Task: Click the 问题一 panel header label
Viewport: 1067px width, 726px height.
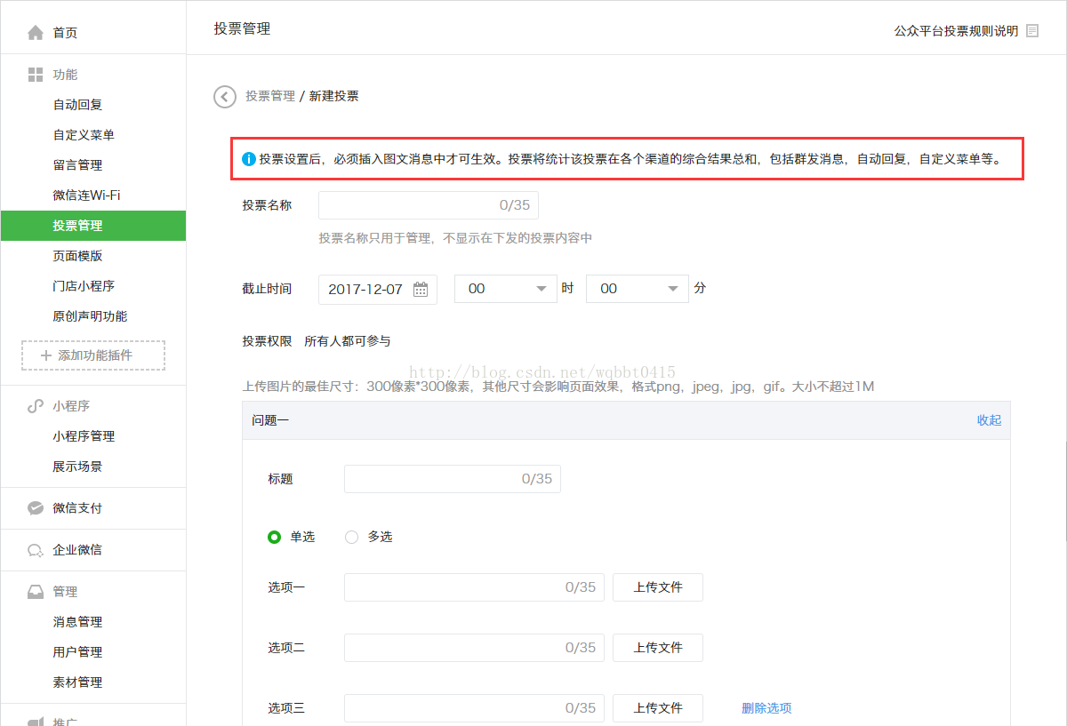Action: pos(270,420)
